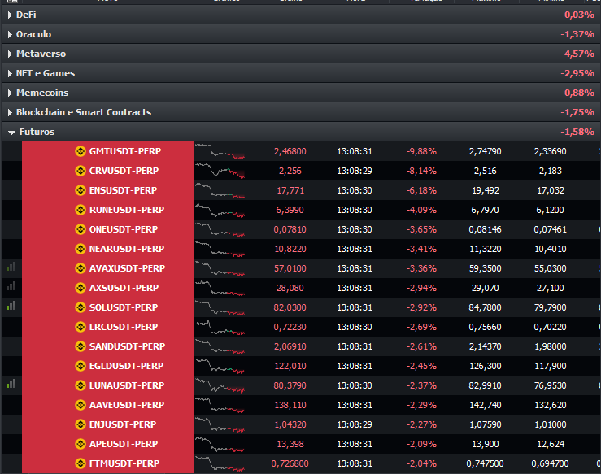Click the Binance icon beside LRCUSDT-PERP
Image resolution: width=601 pixels, height=474 pixels.
pyautogui.click(x=81, y=327)
